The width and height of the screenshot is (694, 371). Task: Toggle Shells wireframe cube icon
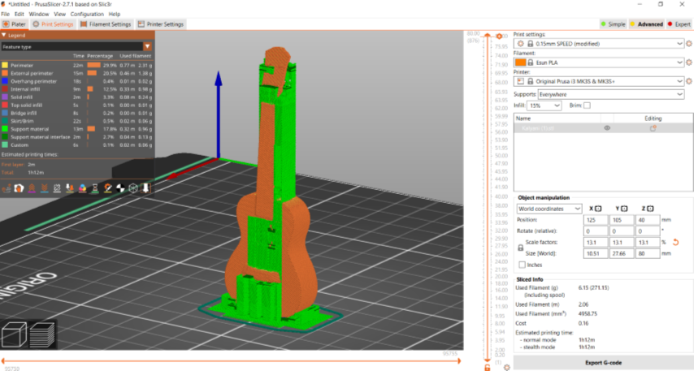(x=132, y=188)
